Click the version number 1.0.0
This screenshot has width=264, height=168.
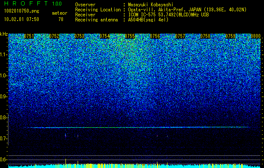57,3
